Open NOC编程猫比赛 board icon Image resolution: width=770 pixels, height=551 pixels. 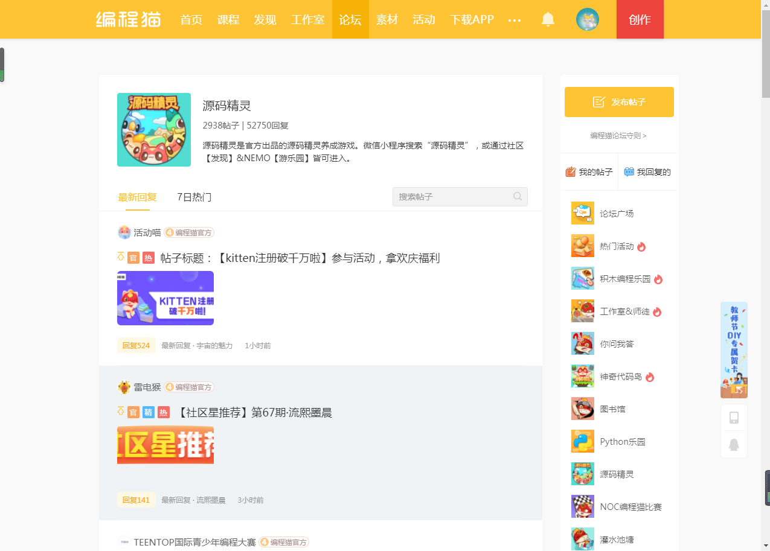(x=583, y=506)
